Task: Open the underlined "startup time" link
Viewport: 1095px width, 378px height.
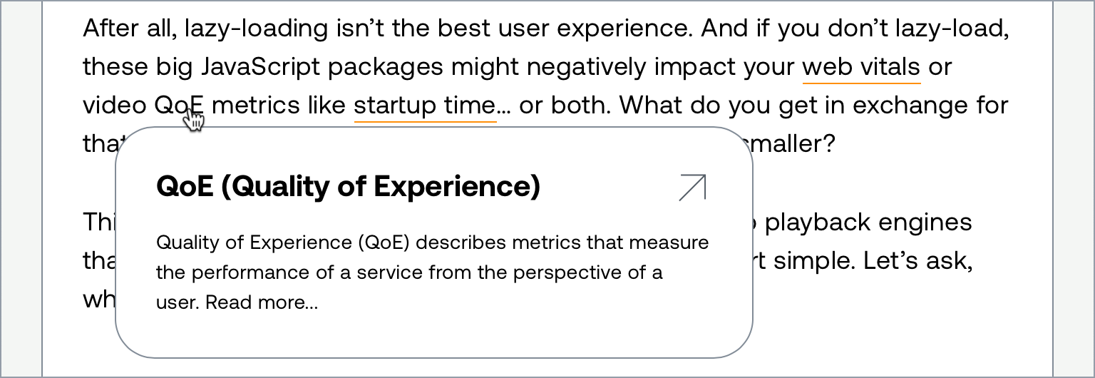Action: click(425, 106)
